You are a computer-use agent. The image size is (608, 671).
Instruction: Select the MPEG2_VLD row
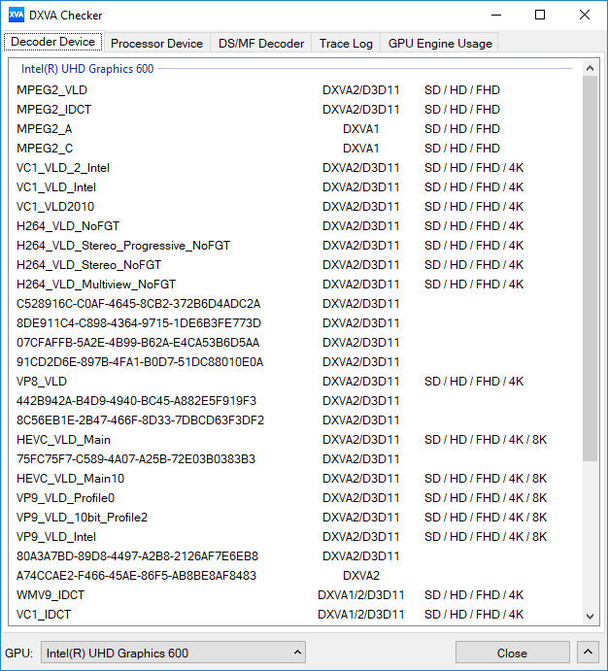tap(295, 90)
